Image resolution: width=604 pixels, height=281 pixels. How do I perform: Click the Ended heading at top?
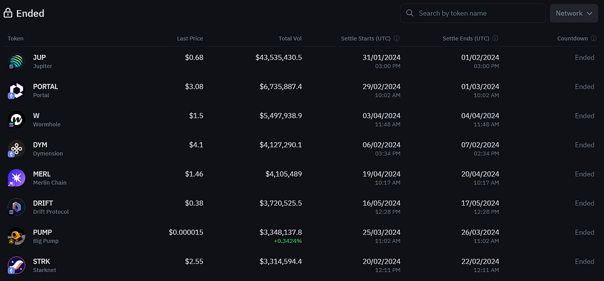point(30,13)
